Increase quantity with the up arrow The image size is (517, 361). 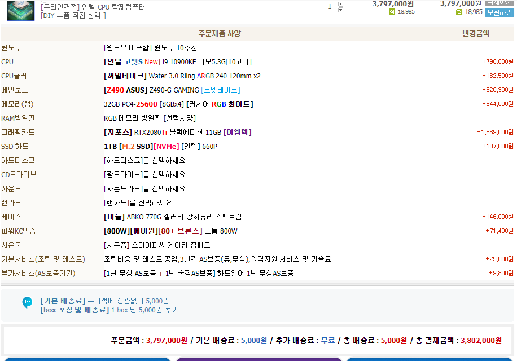[340, 5]
